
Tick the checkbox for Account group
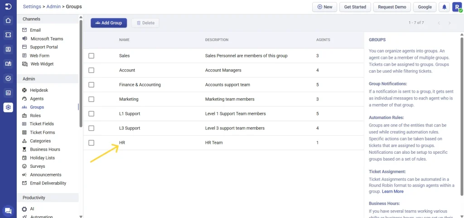[92, 70]
